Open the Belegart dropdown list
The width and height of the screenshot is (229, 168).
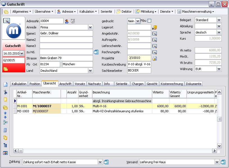pos(219,20)
